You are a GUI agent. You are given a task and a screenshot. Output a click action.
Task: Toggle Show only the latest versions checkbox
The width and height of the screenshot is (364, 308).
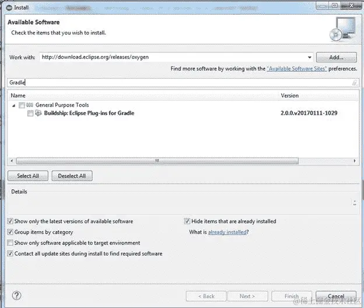click(x=10, y=221)
